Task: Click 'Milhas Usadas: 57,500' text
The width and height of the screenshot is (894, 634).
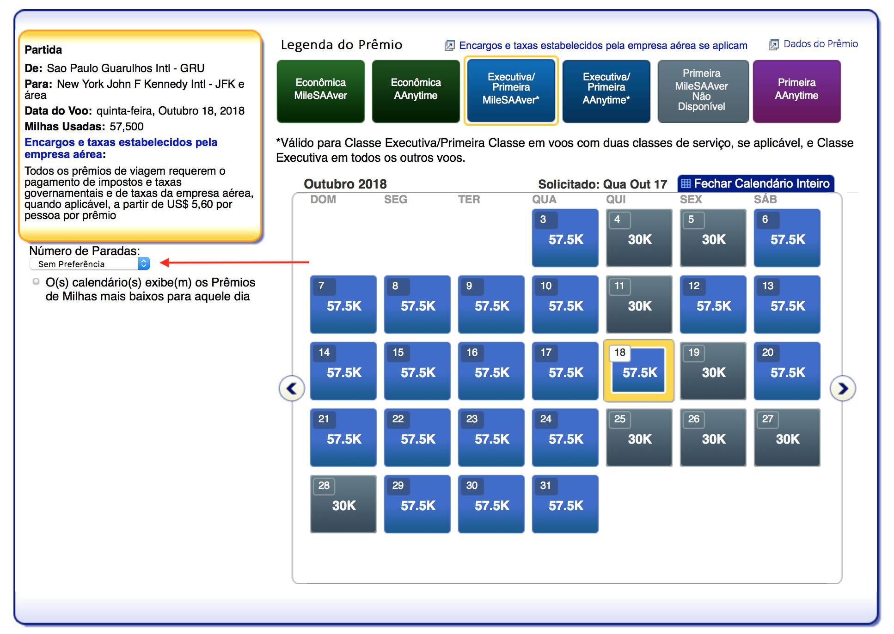Action: pos(84,127)
